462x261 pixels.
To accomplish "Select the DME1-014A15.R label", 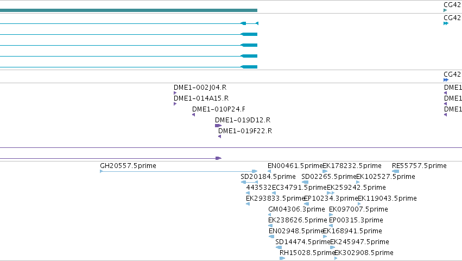I will 201,98.
